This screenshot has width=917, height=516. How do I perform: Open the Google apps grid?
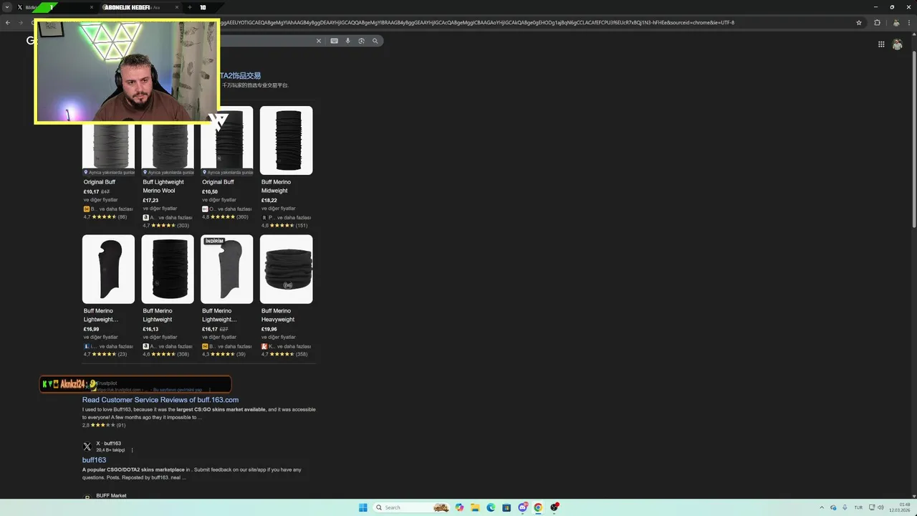[881, 44]
